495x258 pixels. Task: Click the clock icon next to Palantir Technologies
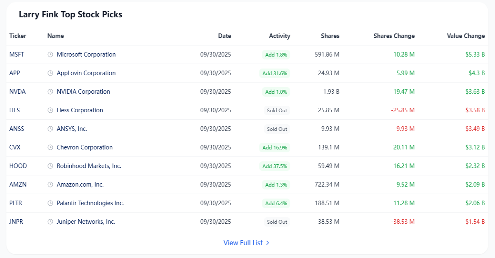[x=50, y=203]
